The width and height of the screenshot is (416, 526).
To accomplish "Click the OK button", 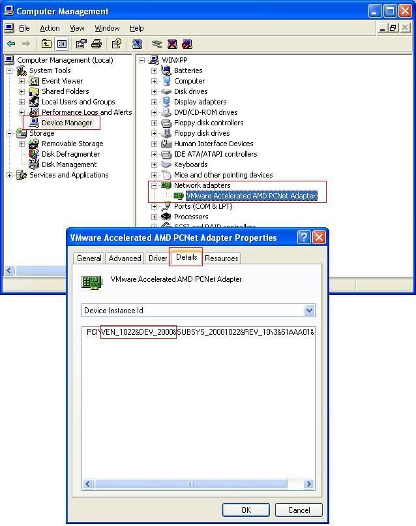I will (246, 510).
